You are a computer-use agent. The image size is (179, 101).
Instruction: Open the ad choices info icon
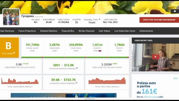coord(175,78)
